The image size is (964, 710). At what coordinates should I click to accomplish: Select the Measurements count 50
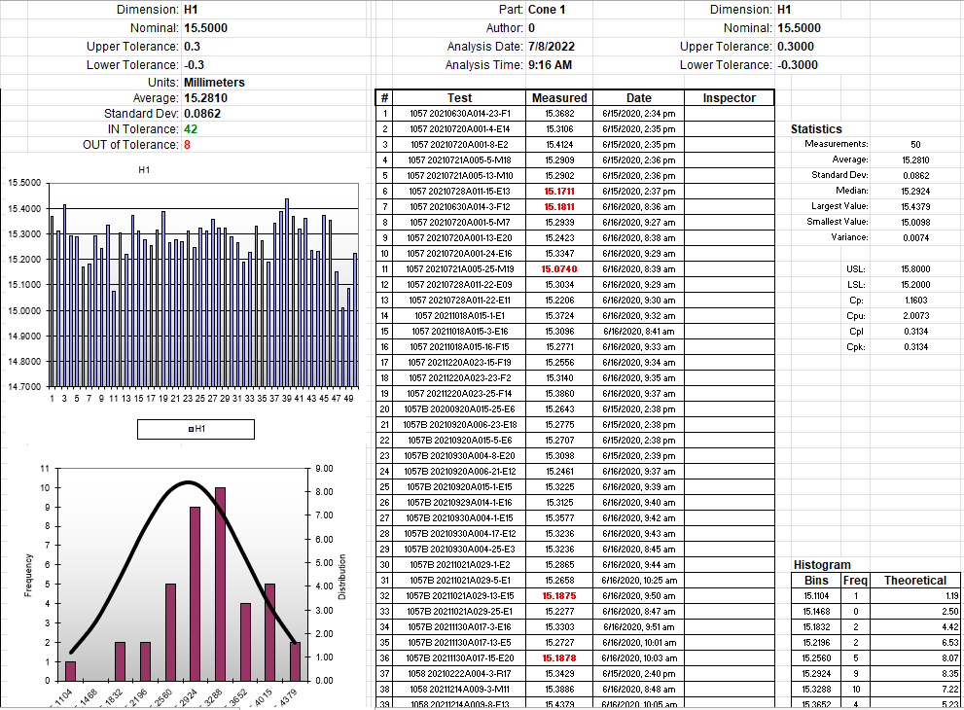[915, 145]
